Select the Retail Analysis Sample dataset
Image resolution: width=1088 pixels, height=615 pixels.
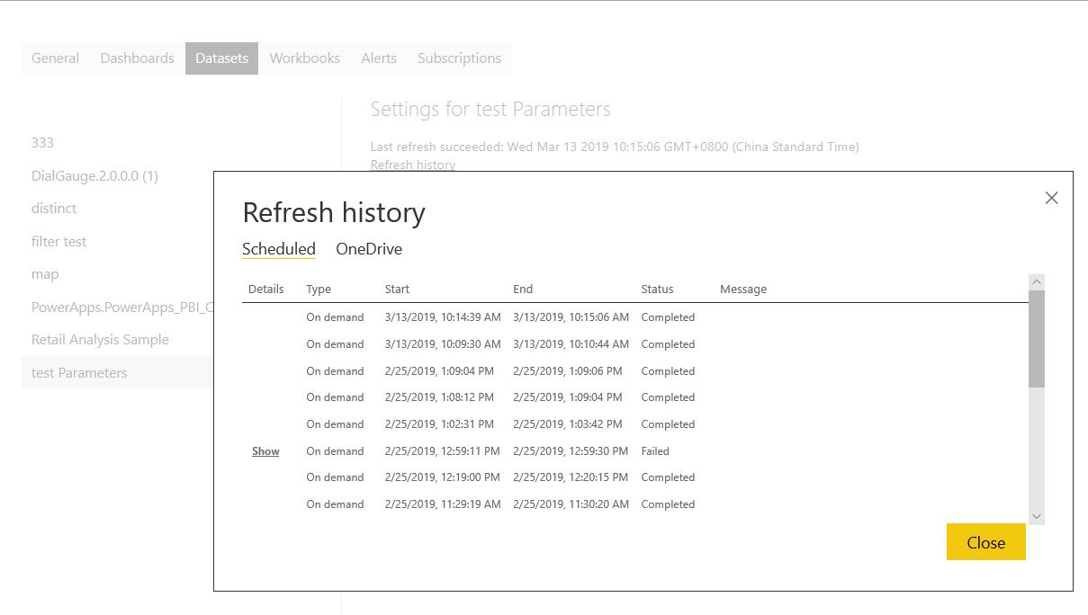click(x=100, y=340)
